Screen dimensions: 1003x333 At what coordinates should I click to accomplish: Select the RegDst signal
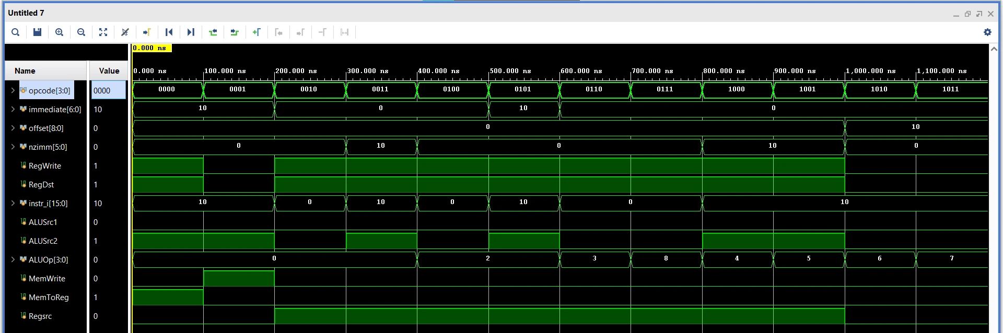click(41, 185)
